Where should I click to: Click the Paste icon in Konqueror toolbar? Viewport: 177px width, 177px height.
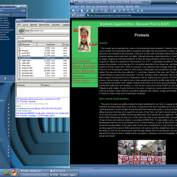(111, 11)
